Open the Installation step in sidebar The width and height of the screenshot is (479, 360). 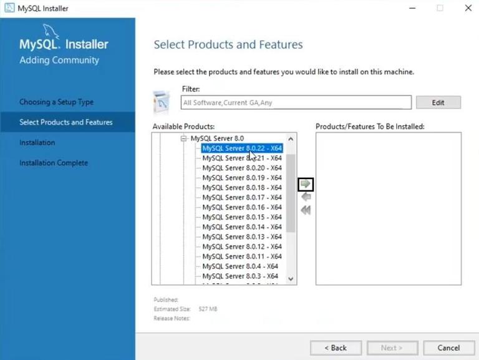pyautogui.click(x=37, y=142)
